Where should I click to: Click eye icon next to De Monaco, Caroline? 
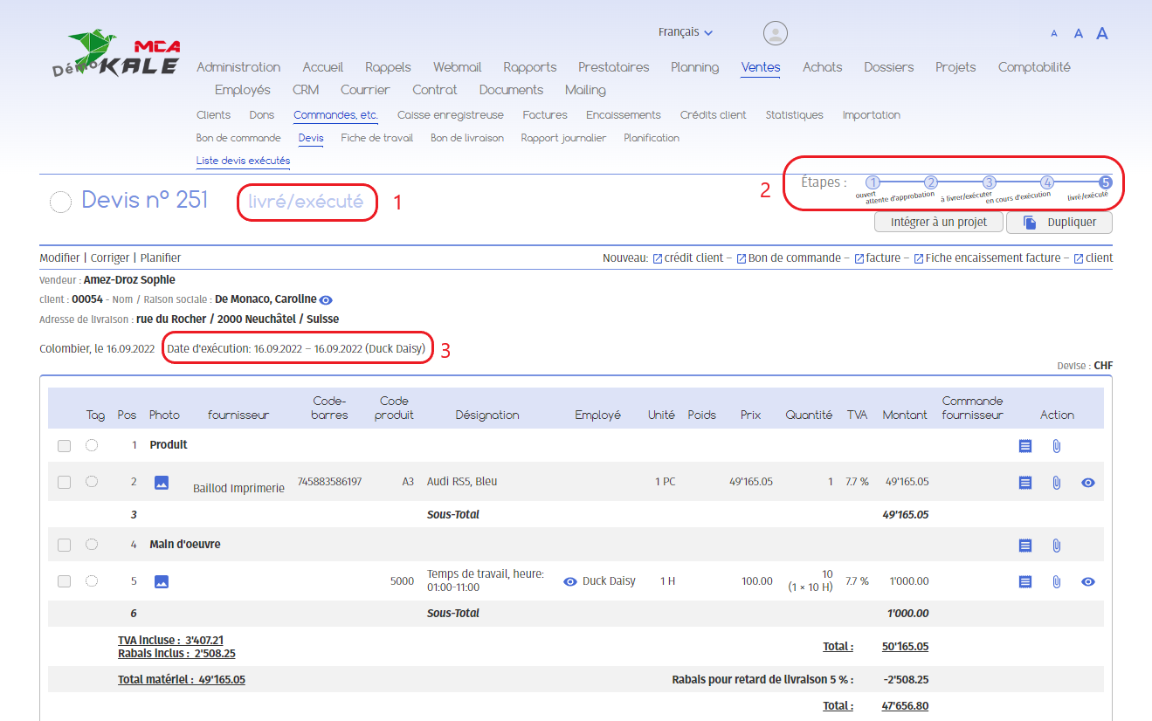[x=326, y=300]
